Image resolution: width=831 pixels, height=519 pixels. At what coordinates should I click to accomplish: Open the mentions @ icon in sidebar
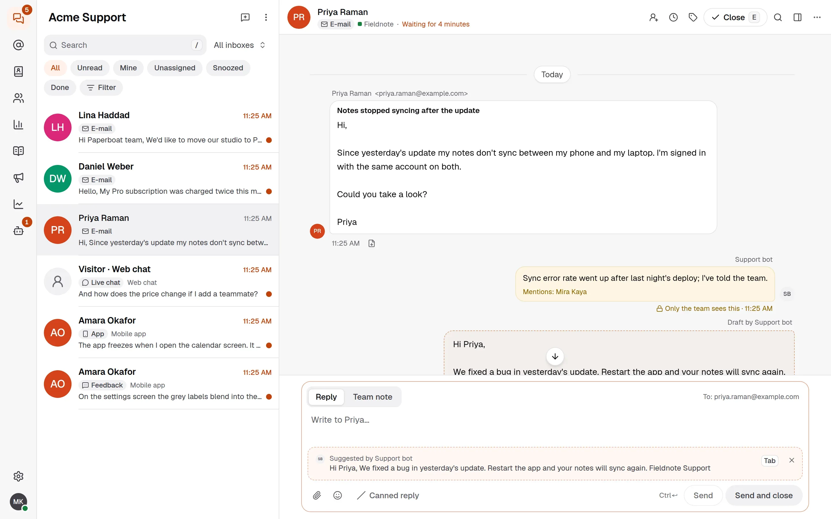(x=18, y=45)
